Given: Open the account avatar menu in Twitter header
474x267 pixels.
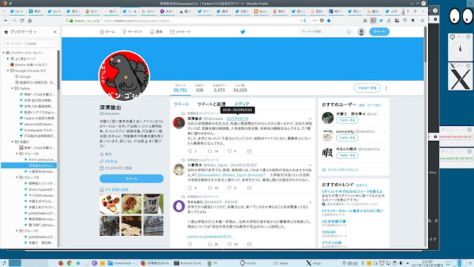Looking at the screenshot, I should (361, 31).
